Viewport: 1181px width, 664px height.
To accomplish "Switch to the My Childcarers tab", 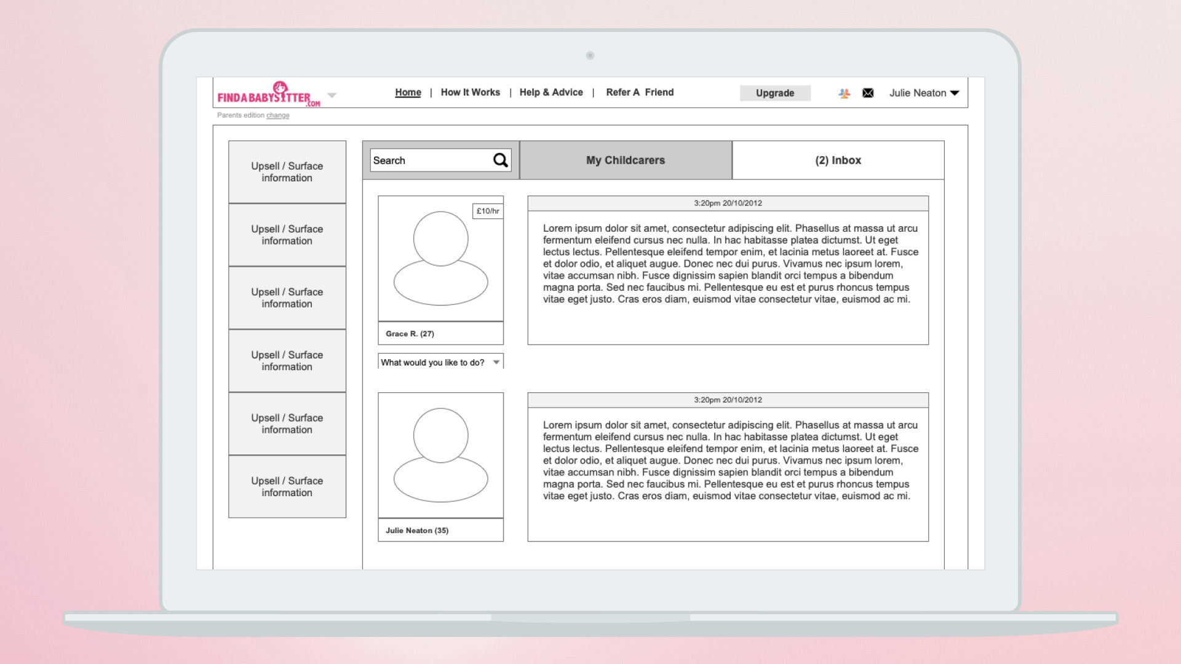I will [x=626, y=160].
